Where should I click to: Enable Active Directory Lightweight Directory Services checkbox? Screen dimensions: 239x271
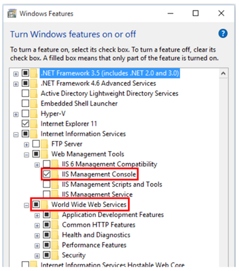point(26,93)
